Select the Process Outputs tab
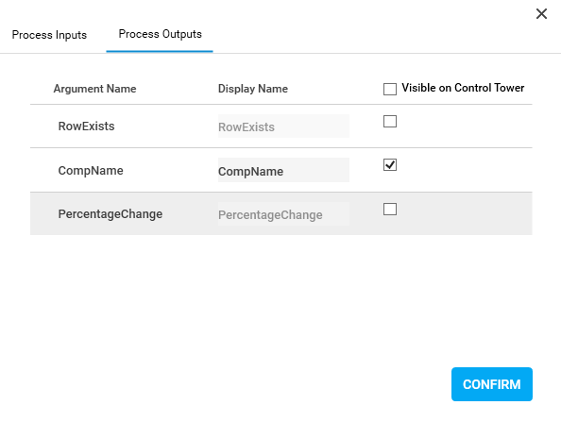This screenshot has height=422, width=561. coord(160,34)
